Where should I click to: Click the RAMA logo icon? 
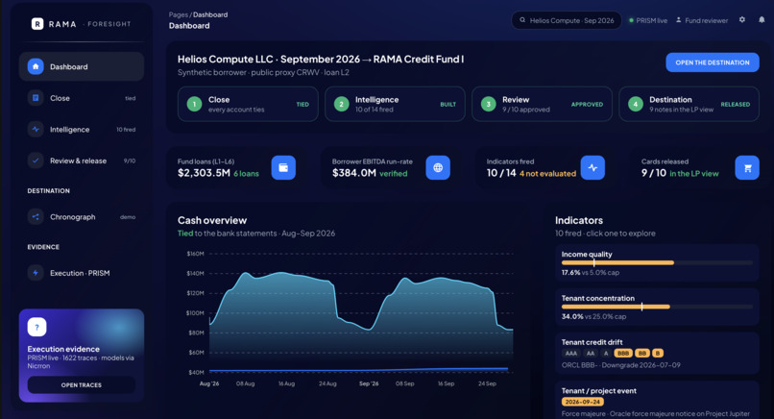point(37,24)
